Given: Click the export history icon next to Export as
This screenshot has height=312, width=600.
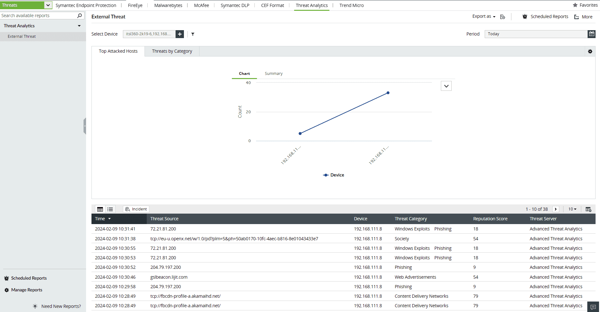Looking at the screenshot, I should pyautogui.click(x=502, y=17).
